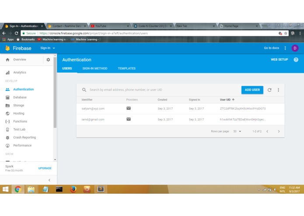Click the ADD USER button
The width and height of the screenshot is (304, 216).
point(252,90)
